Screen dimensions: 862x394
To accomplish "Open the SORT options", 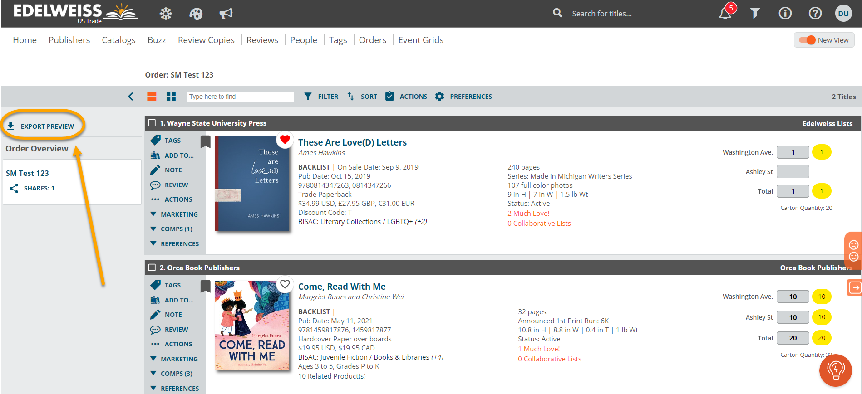I will [x=362, y=97].
